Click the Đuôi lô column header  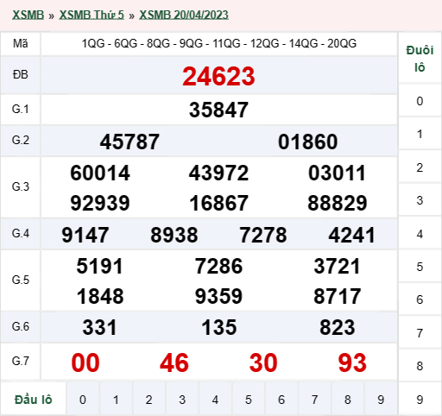(420, 59)
